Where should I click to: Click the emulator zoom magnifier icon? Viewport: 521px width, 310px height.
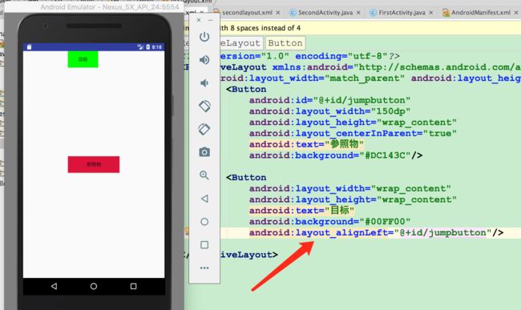pos(204,175)
